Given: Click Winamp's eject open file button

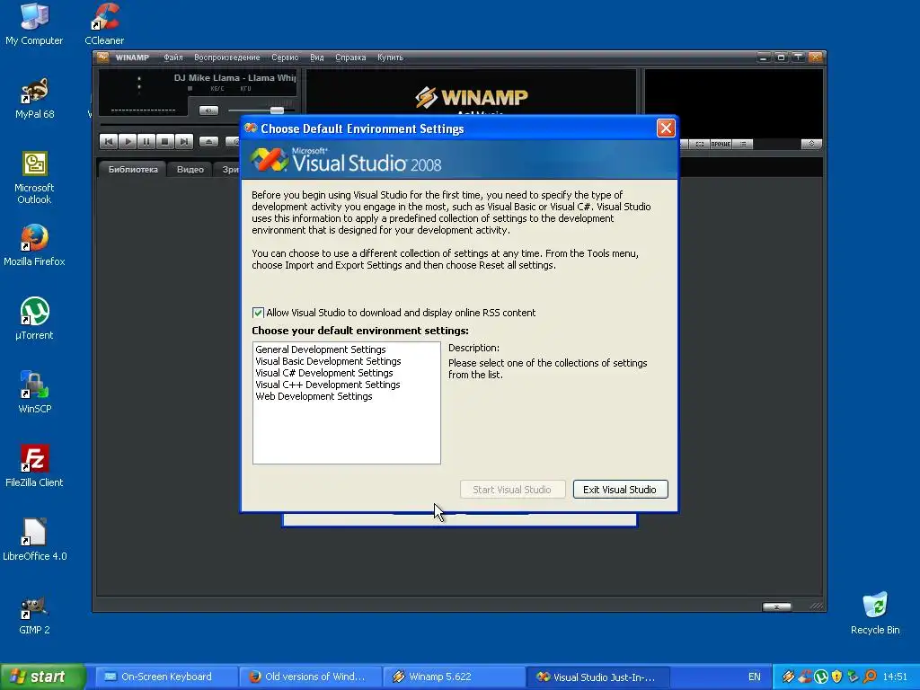Looking at the screenshot, I should [x=208, y=141].
